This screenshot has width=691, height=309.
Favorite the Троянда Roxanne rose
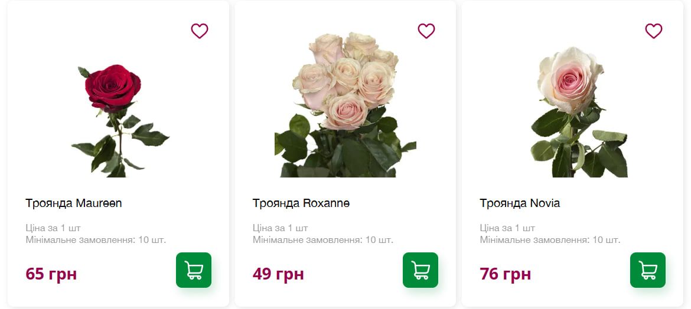[x=426, y=31]
